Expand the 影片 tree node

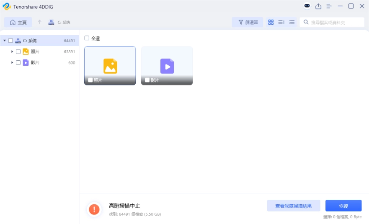tap(12, 62)
